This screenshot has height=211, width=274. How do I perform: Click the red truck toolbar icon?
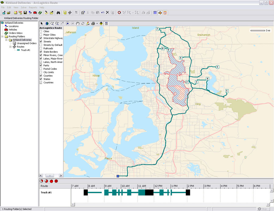click(x=35, y=13)
